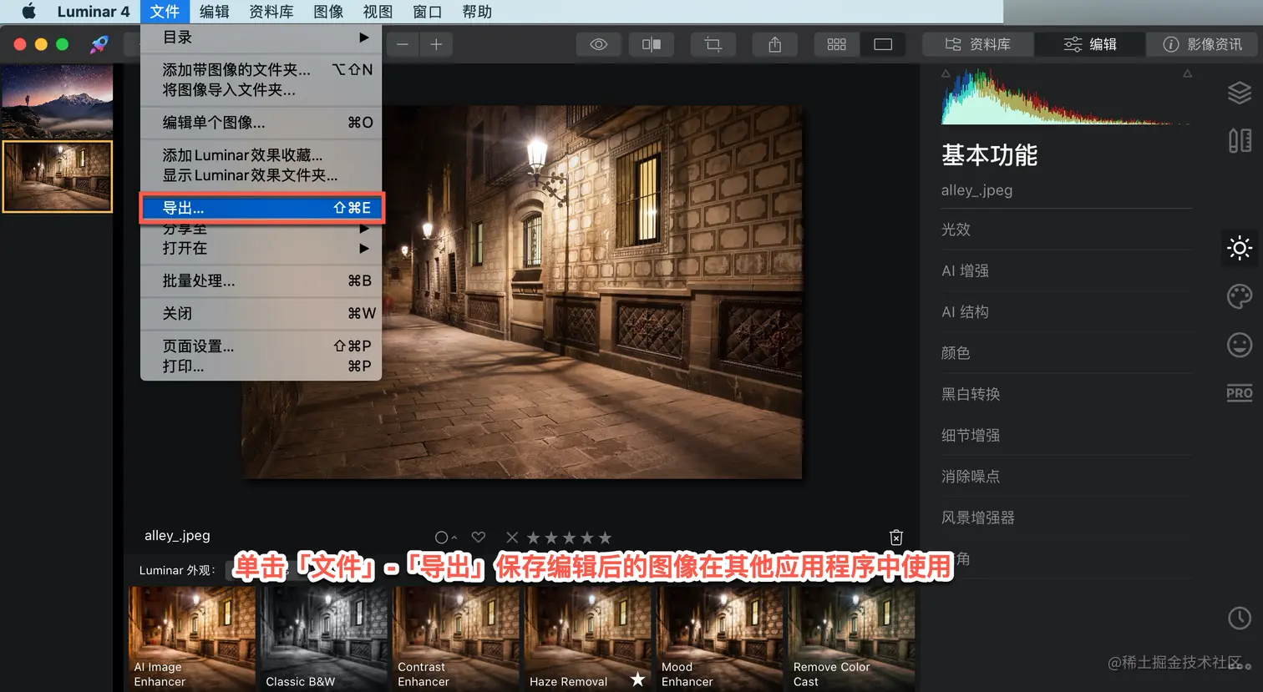Rate the image five stars
This screenshot has width=1263, height=692.
tap(606, 538)
